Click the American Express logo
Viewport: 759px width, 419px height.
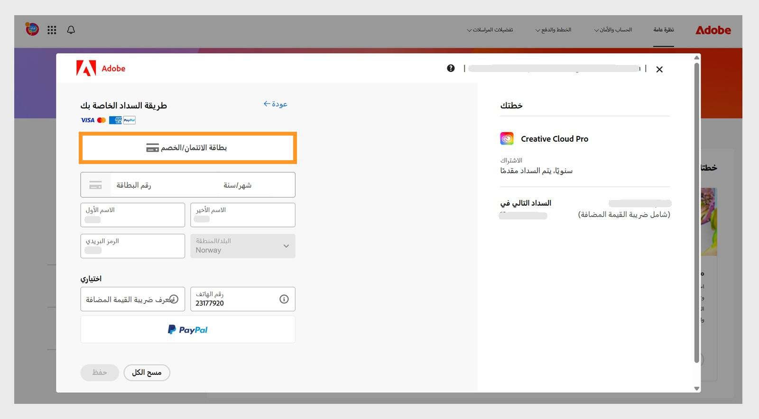[115, 120]
